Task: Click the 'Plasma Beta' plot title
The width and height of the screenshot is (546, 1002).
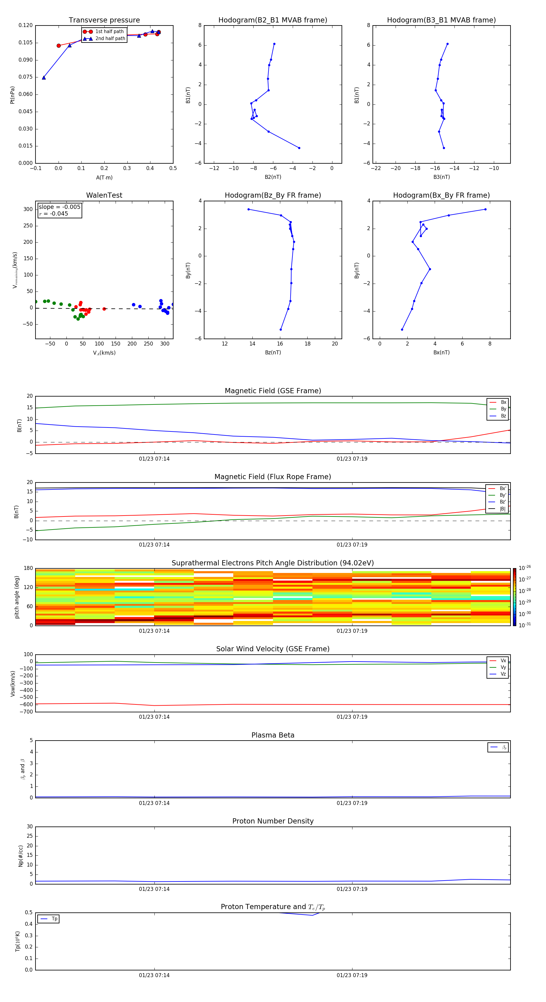Action: pos(273,735)
